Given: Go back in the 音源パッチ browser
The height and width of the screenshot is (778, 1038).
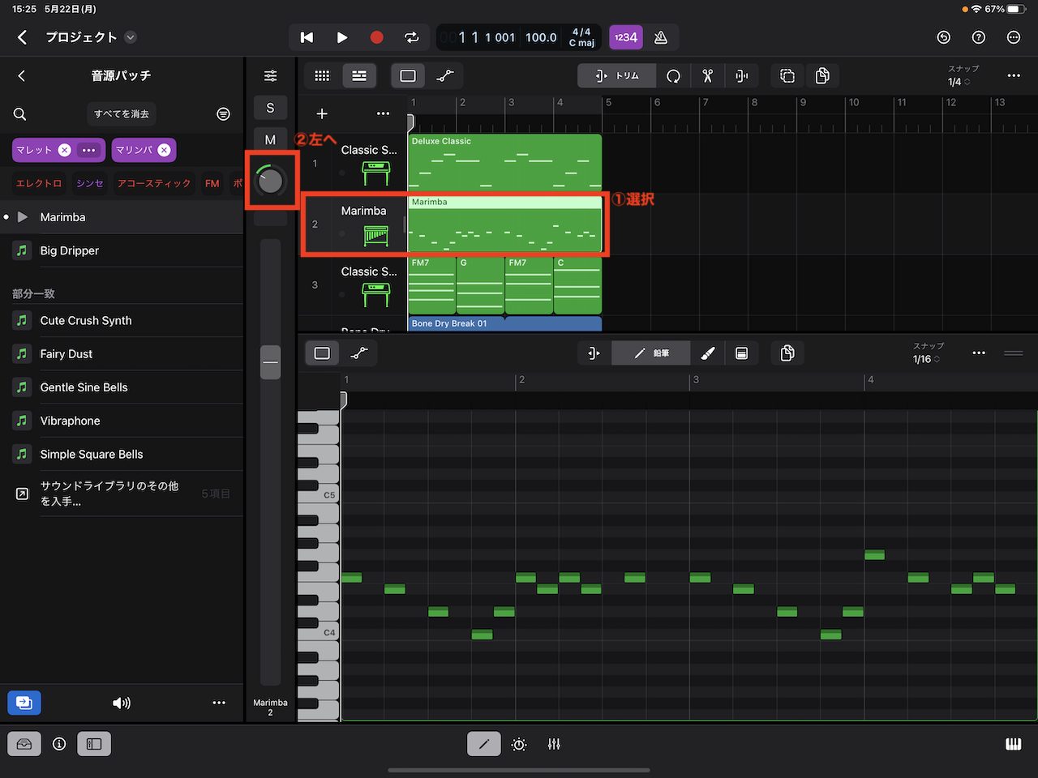Looking at the screenshot, I should pyautogui.click(x=22, y=75).
